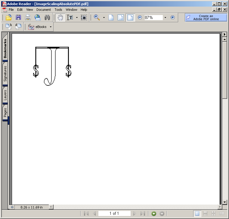Select the Zoom In magnifier tool
Screen dimensions: 229x219
coord(97,17)
